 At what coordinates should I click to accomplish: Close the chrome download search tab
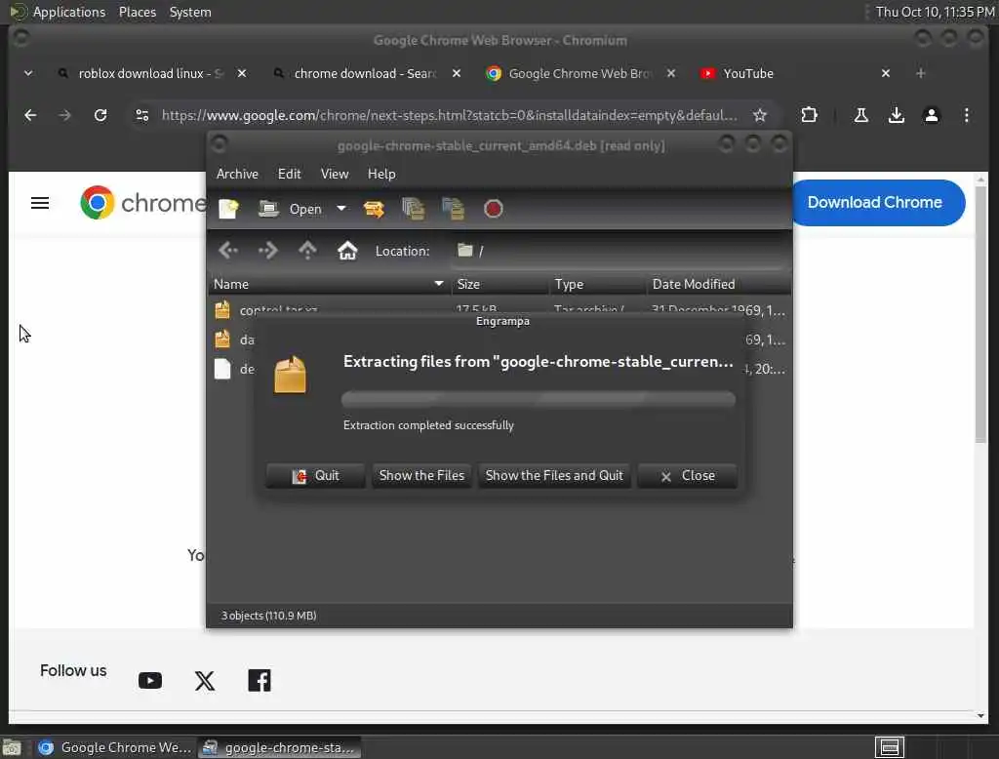457,74
